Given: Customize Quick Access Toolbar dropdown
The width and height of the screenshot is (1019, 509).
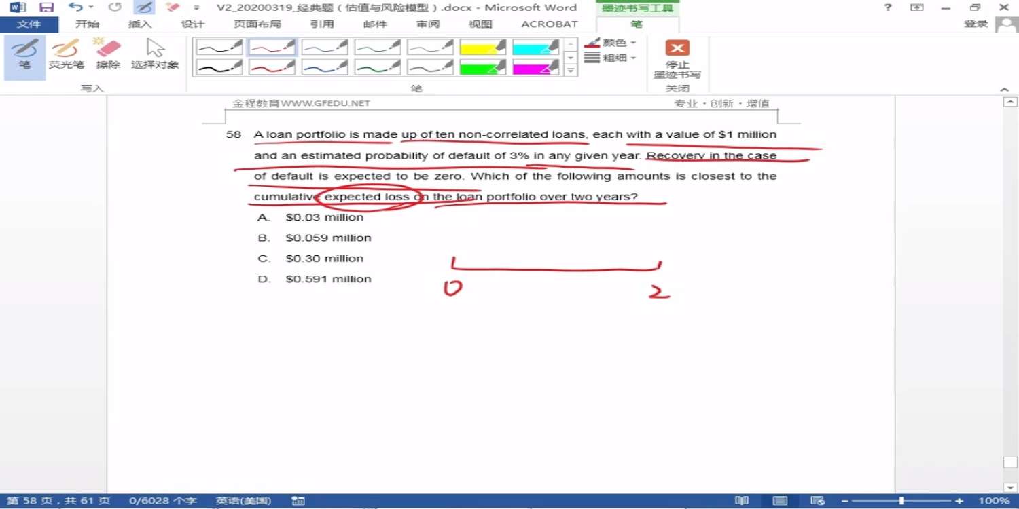Looking at the screenshot, I should click(x=196, y=7).
